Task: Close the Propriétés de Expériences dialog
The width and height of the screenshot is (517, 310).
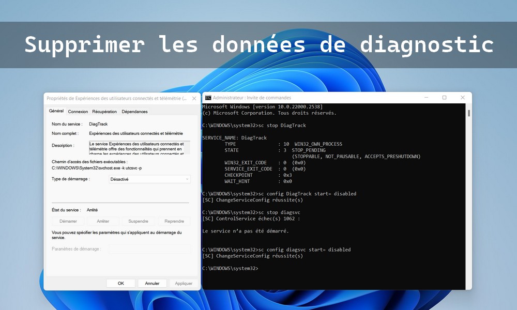Action: [x=194, y=98]
